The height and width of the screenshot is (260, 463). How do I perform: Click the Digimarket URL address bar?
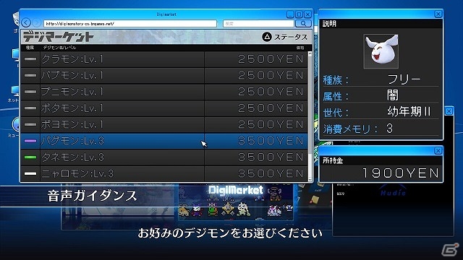pos(130,24)
